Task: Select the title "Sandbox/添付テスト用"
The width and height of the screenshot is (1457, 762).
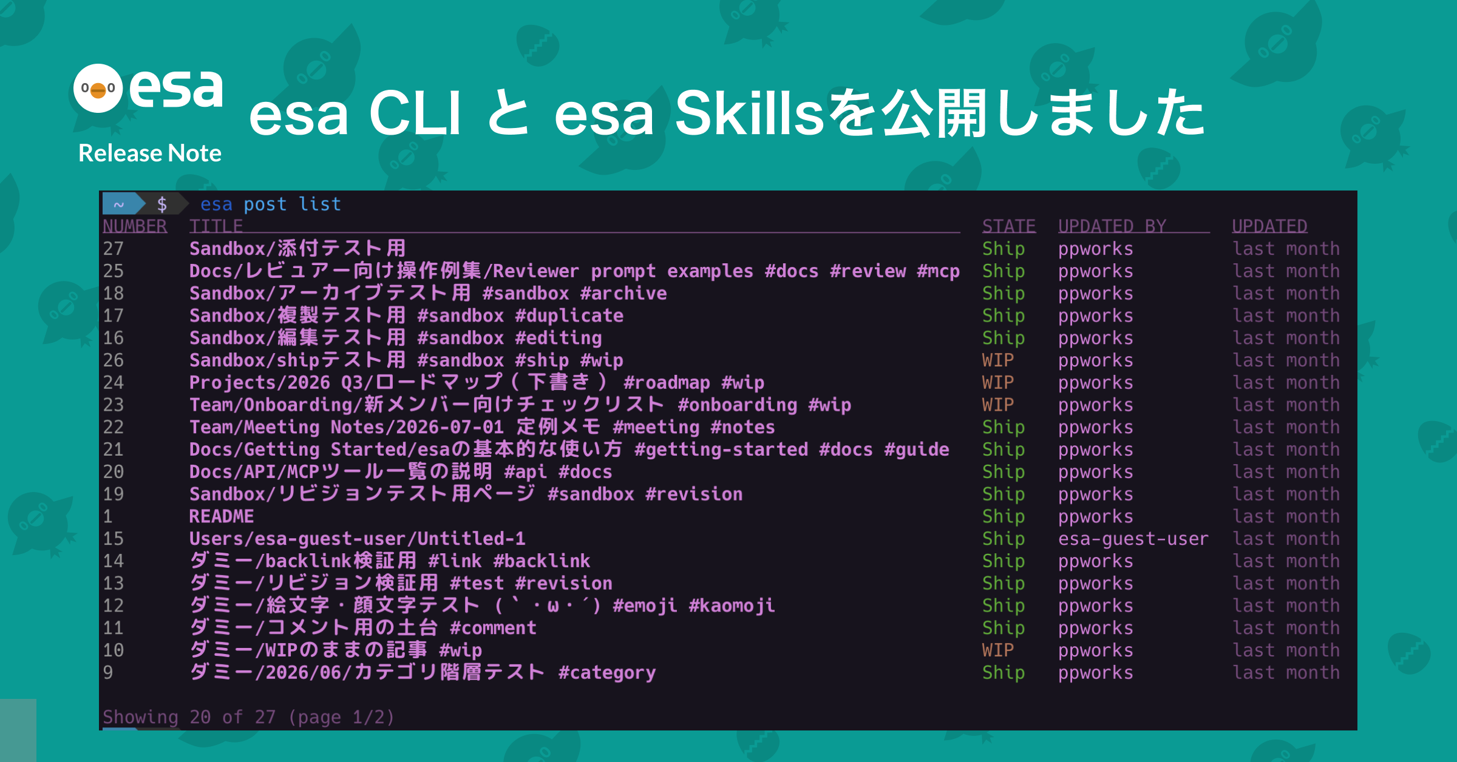Action: pyautogui.click(x=297, y=249)
